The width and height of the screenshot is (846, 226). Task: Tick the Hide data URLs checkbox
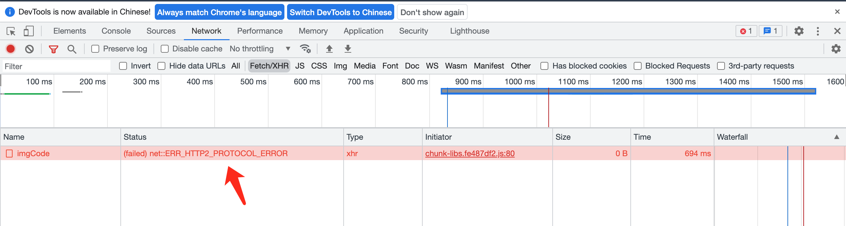(x=161, y=66)
